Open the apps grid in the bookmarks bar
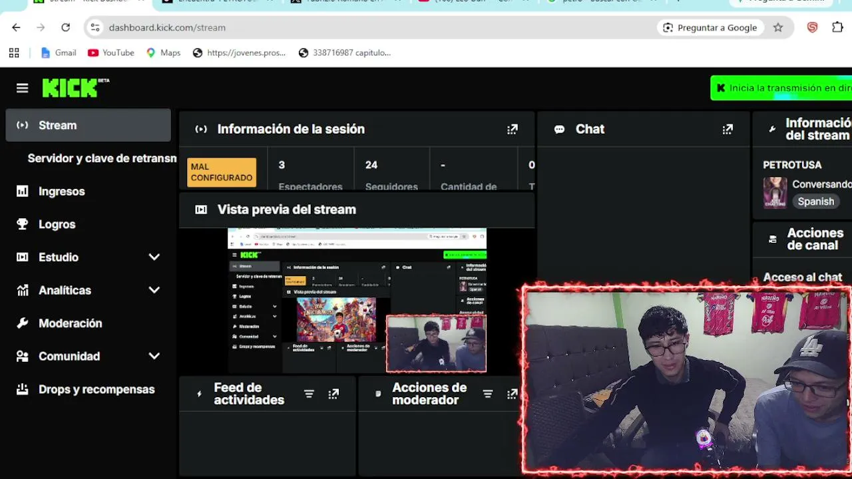 pyautogui.click(x=14, y=53)
